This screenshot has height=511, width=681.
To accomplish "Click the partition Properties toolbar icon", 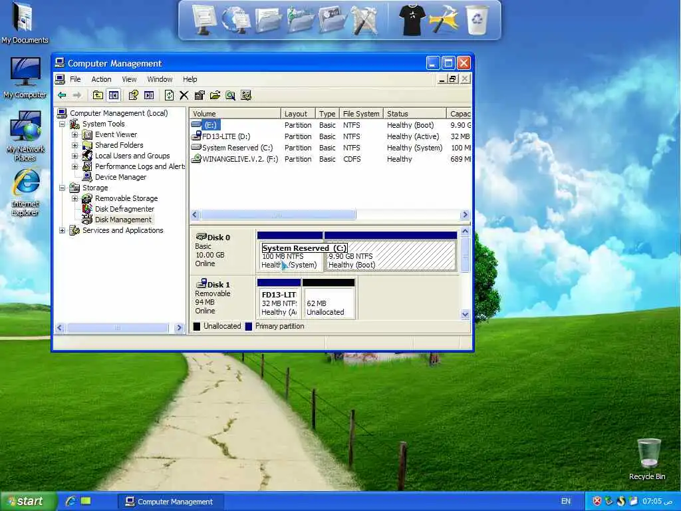I will [x=200, y=95].
